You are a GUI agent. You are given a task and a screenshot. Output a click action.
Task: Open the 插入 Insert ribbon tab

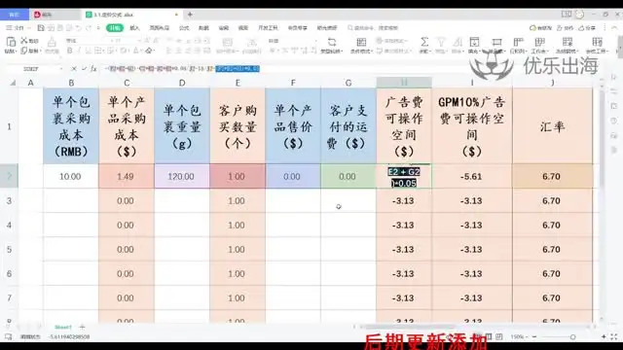pyautogui.click(x=134, y=28)
